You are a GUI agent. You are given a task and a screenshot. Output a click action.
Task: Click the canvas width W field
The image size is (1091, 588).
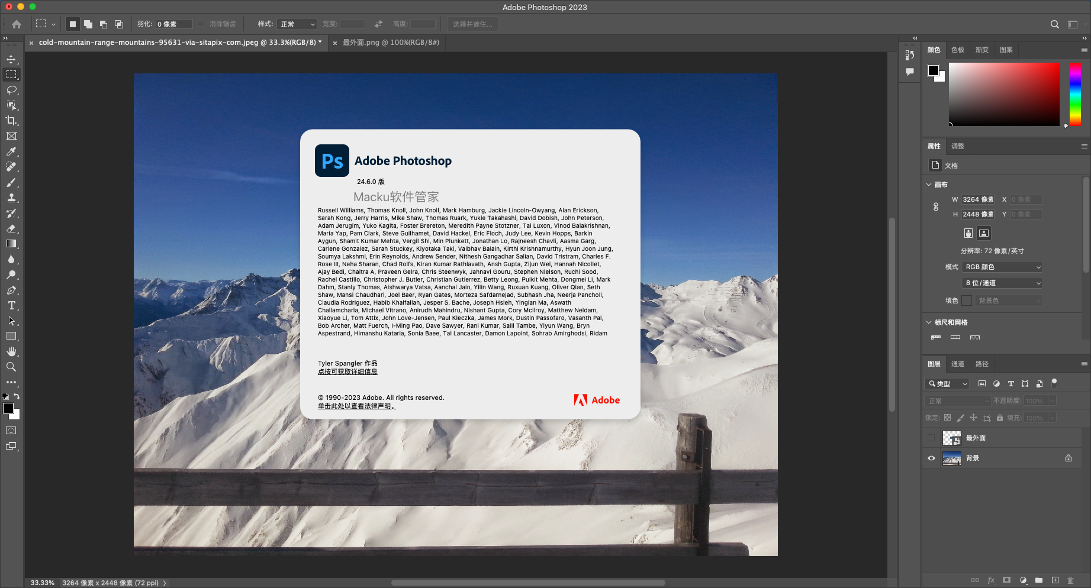(979, 200)
